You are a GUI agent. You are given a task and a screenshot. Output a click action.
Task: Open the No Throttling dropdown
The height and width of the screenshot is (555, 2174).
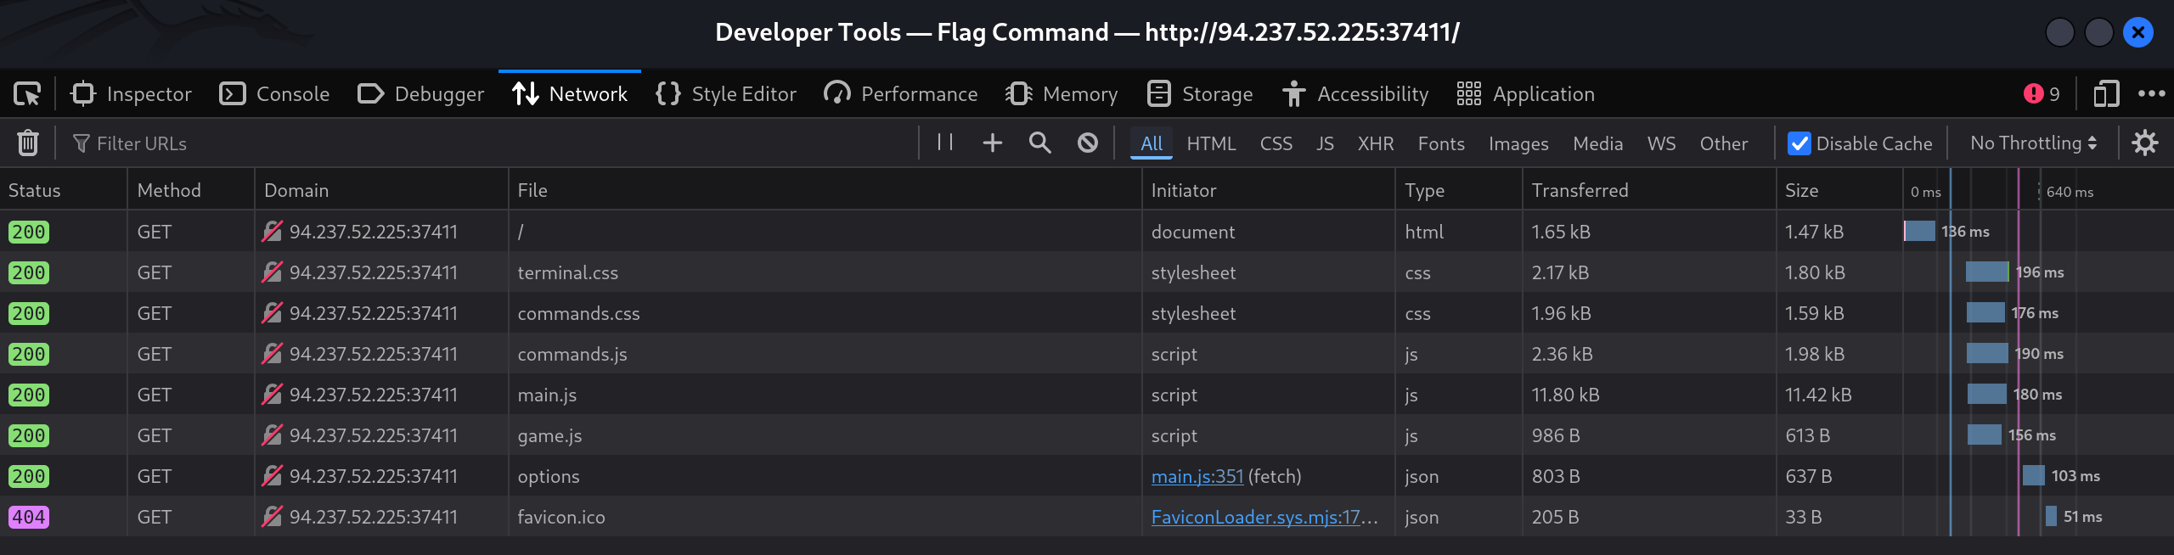coord(2033,143)
